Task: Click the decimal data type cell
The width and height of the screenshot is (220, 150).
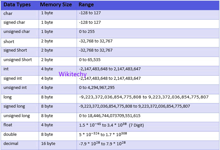Action: click(11, 144)
